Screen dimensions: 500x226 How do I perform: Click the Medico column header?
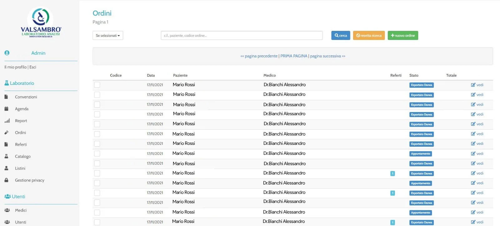pyautogui.click(x=269, y=76)
